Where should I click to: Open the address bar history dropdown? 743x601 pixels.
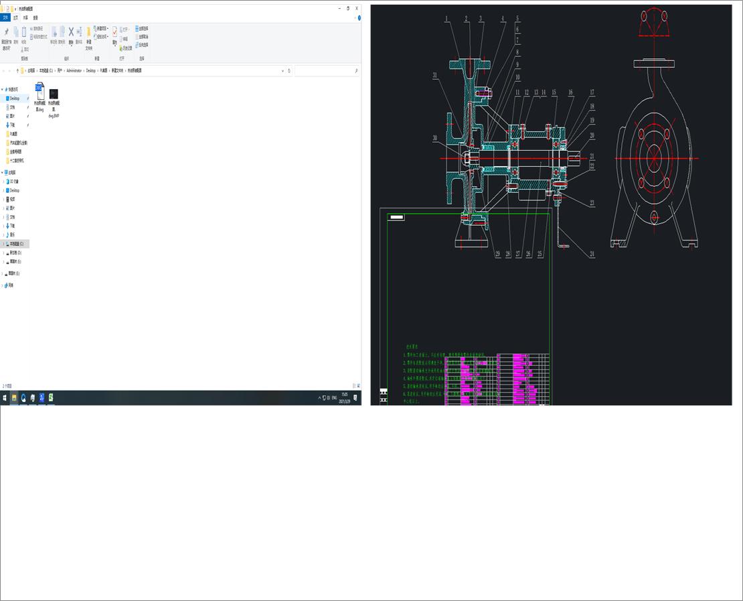tap(282, 70)
